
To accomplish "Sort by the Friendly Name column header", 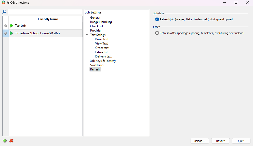I will pyautogui.click(x=48, y=19).
